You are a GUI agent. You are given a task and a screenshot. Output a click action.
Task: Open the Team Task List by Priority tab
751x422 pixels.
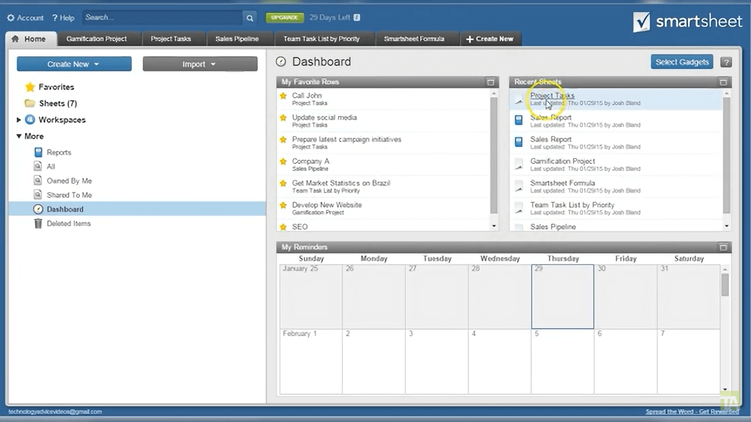coord(321,39)
